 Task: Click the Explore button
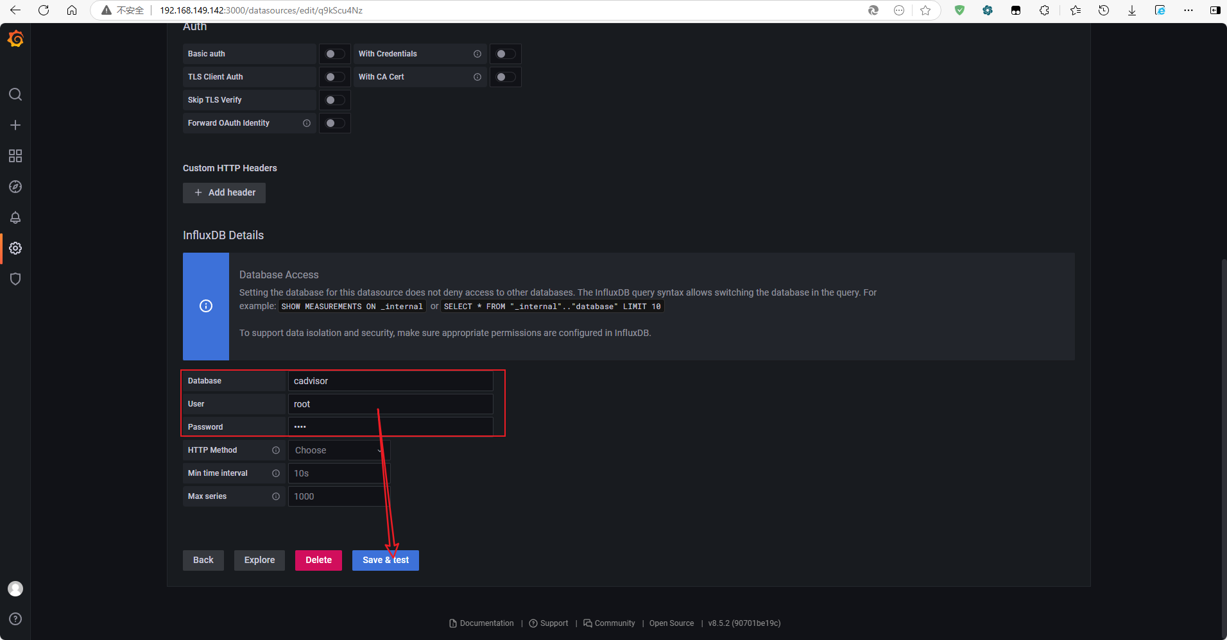pos(259,560)
